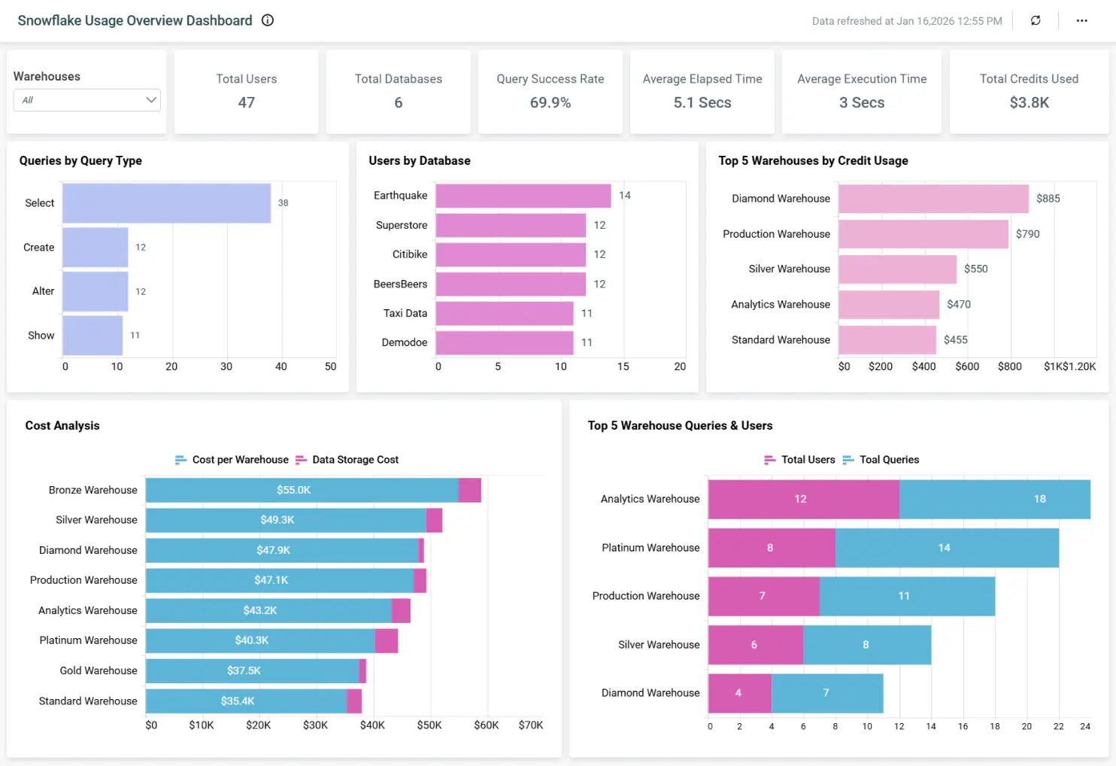Click the Warehouses filter chevron icon
This screenshot has width=1116, height=766.
tap(151, 99)
